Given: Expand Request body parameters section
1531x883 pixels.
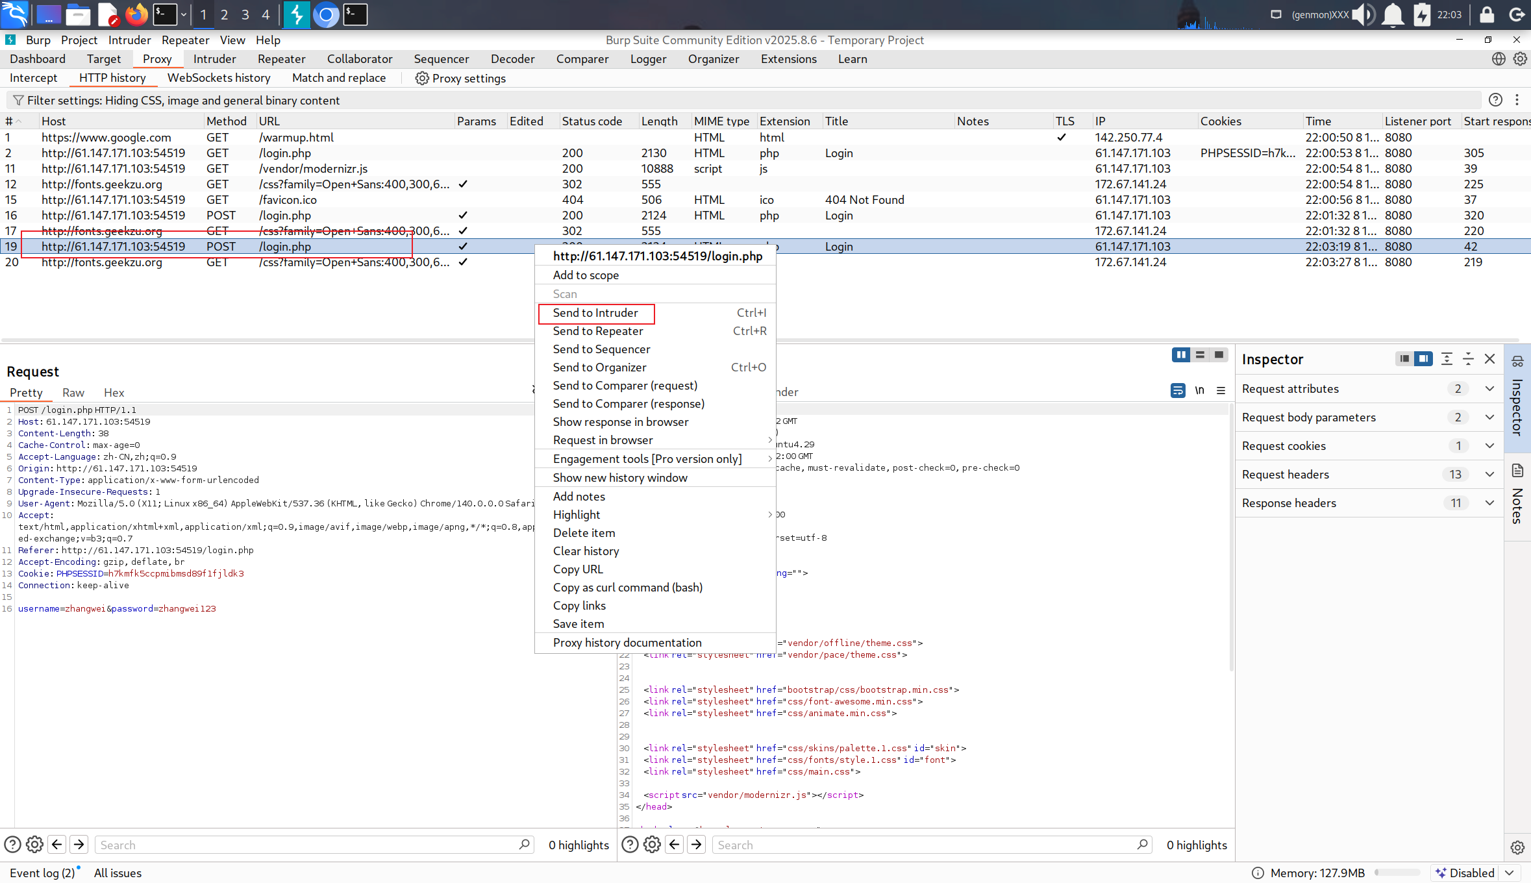Looking at the screenshot, I should click(x=1489, y=417).
